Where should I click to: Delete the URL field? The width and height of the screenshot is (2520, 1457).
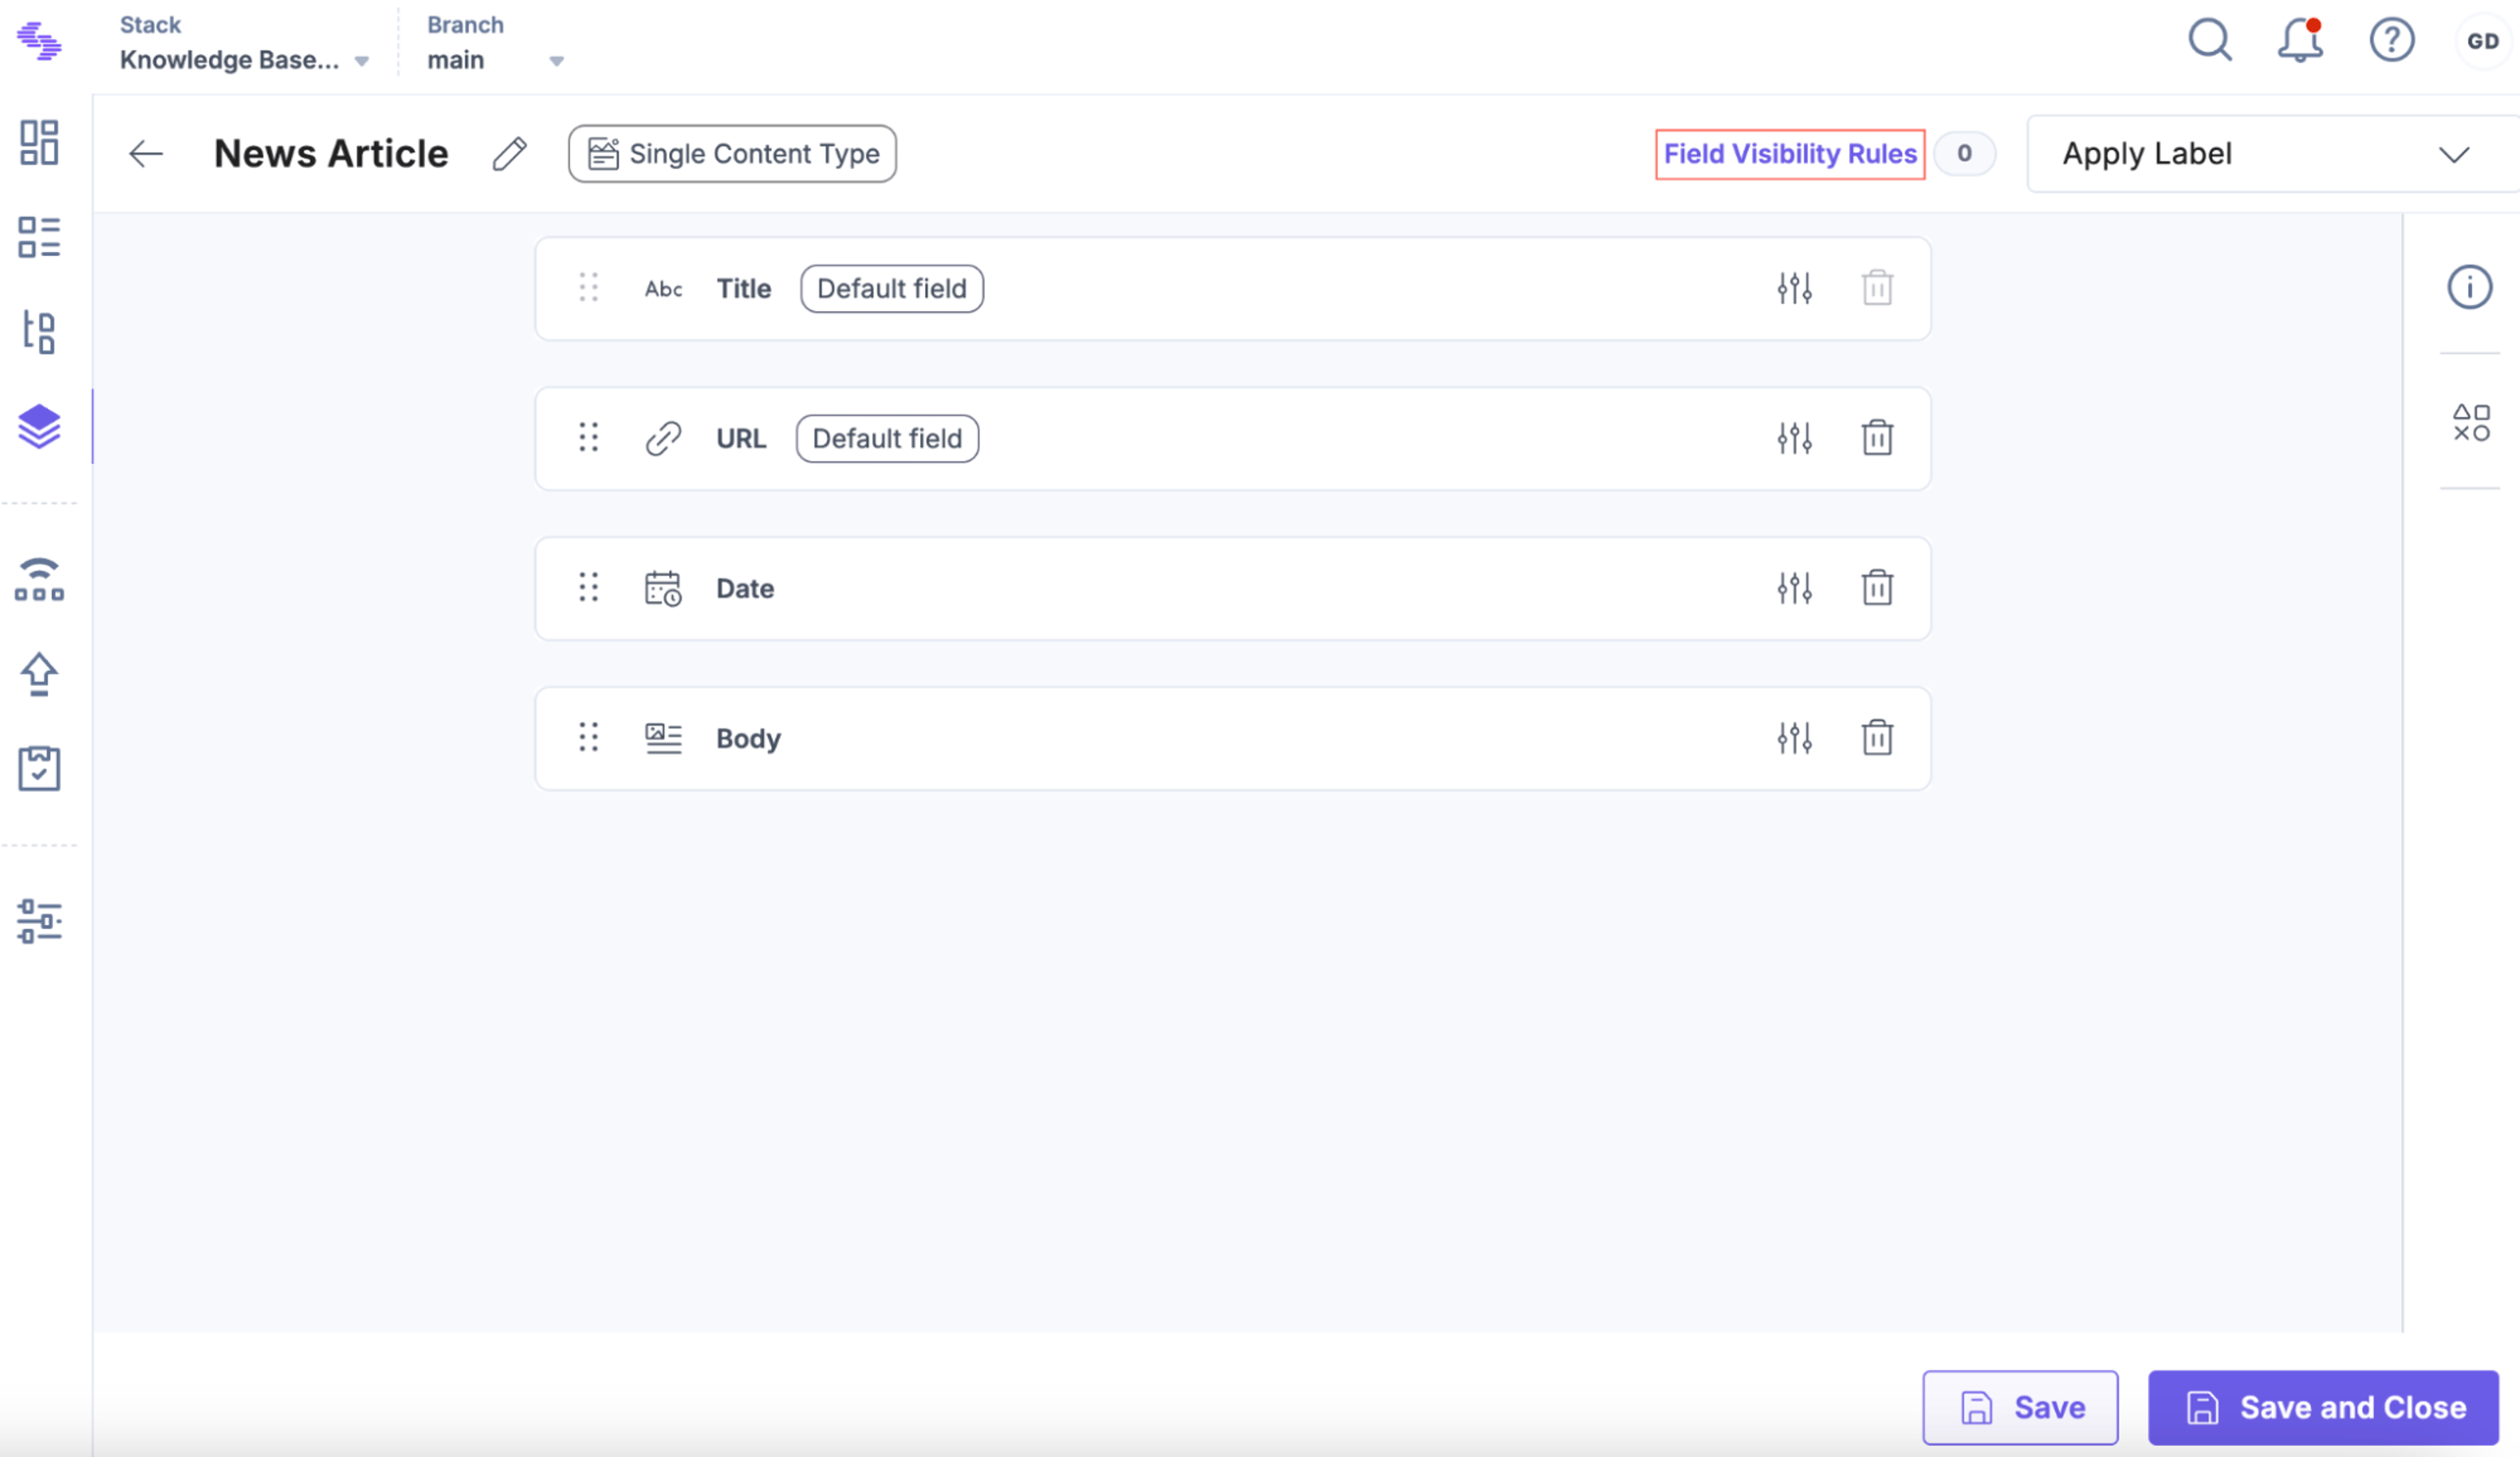pyautogui.click(x=1877, y=438)
